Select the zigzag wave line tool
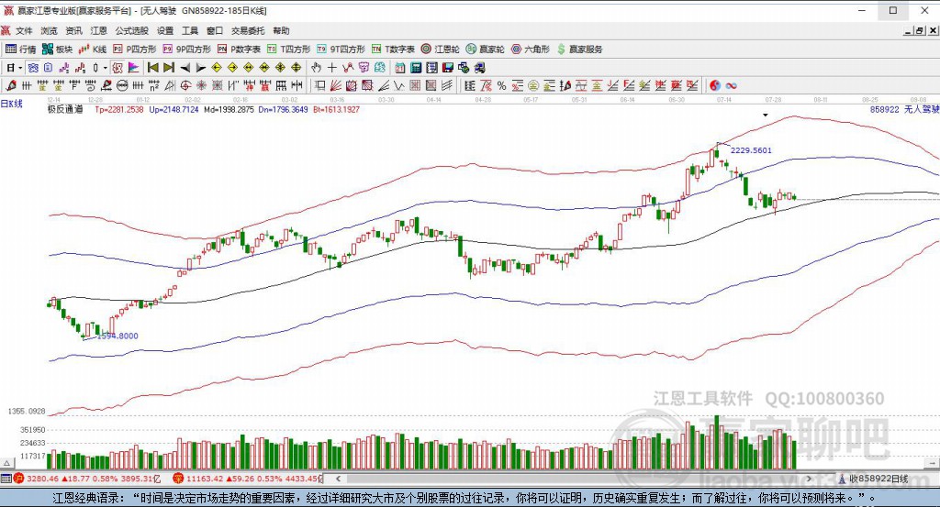940x507 pixels. [x=348, y=68]
